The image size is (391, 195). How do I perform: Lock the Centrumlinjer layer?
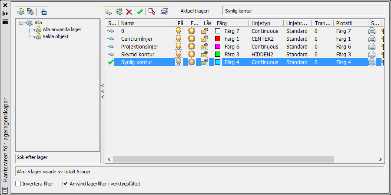click(205, 39)
